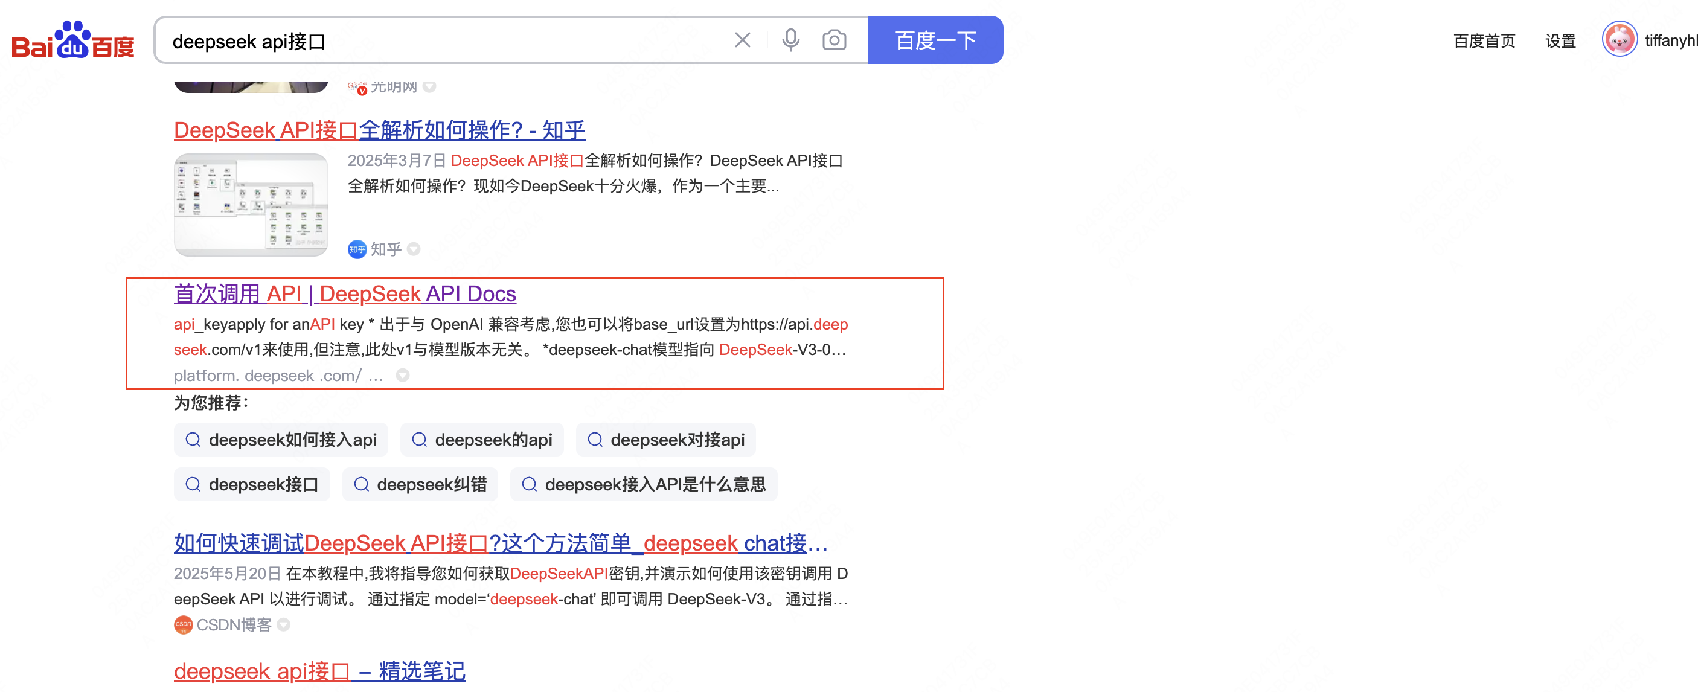Select the suggestion deepseek接入API是什么意思
The width and height of the screenshot is (1698, 692).
[643, 484]
